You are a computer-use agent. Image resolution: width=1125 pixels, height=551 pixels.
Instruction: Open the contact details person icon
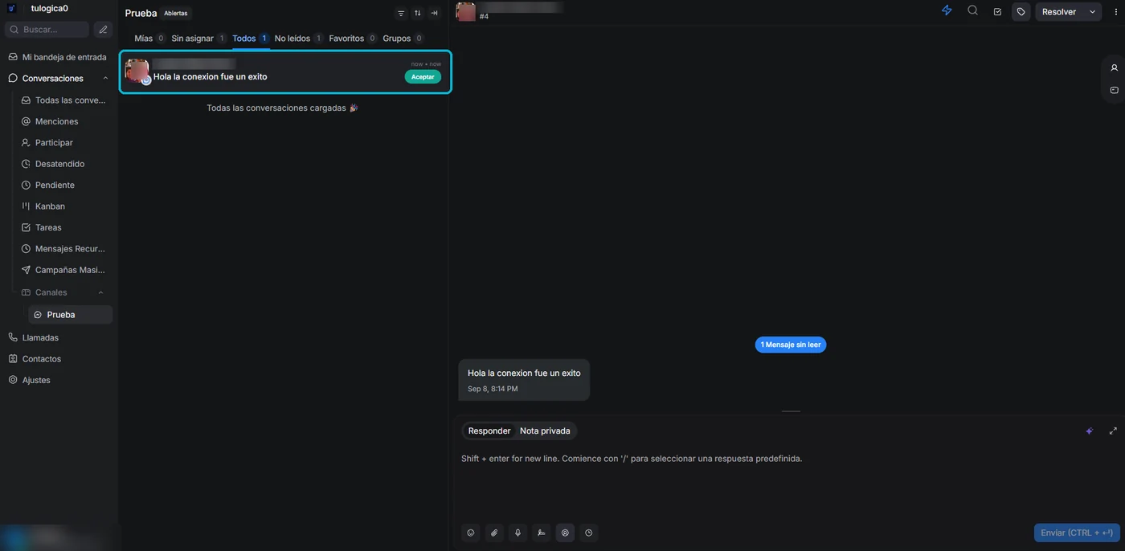1114,67
